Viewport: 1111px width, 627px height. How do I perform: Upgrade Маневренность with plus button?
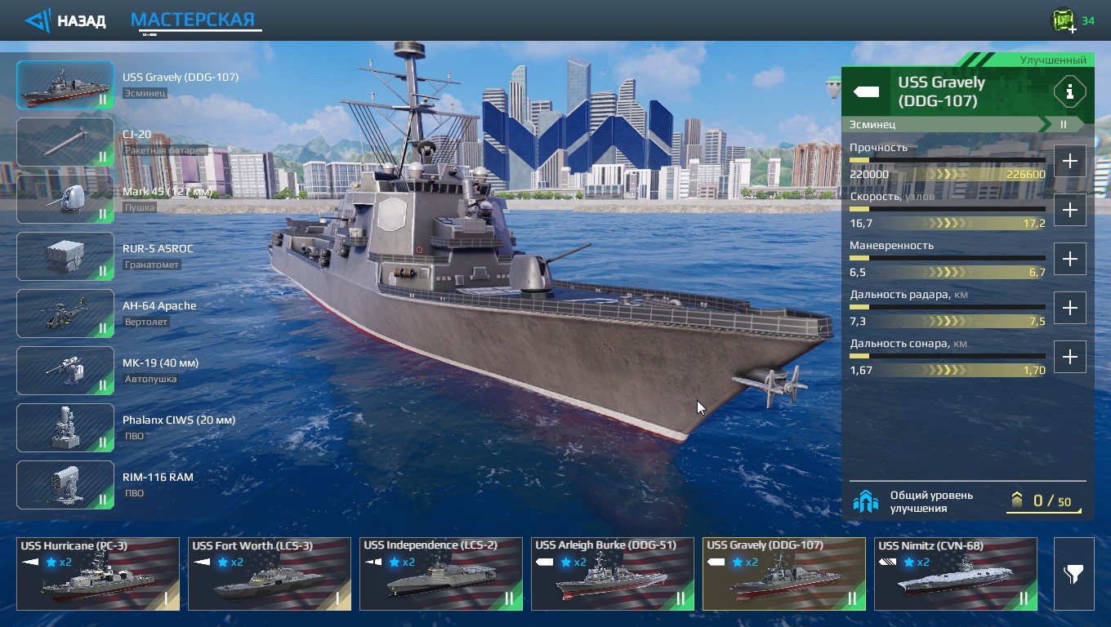click(1070, 259)
